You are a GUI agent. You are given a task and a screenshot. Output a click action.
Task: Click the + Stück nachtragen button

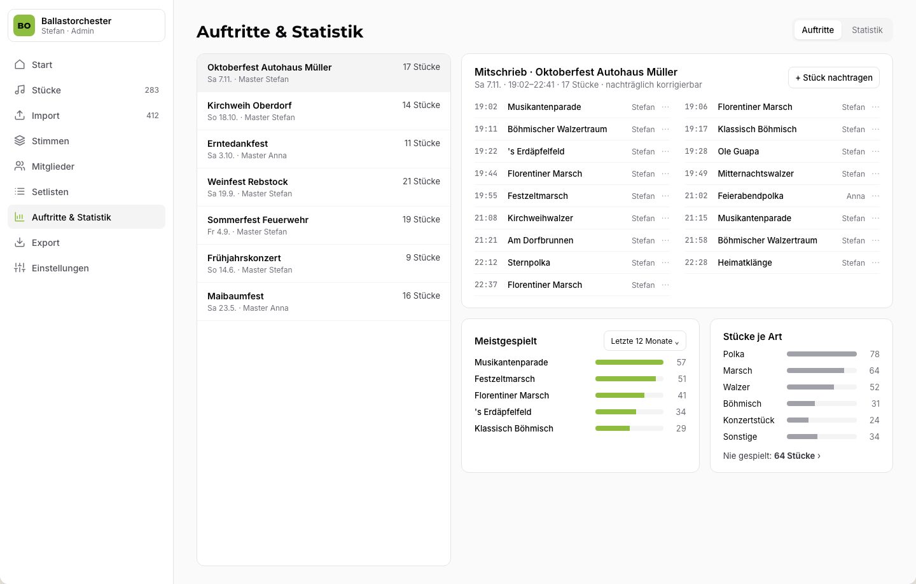tap(834, 78)
